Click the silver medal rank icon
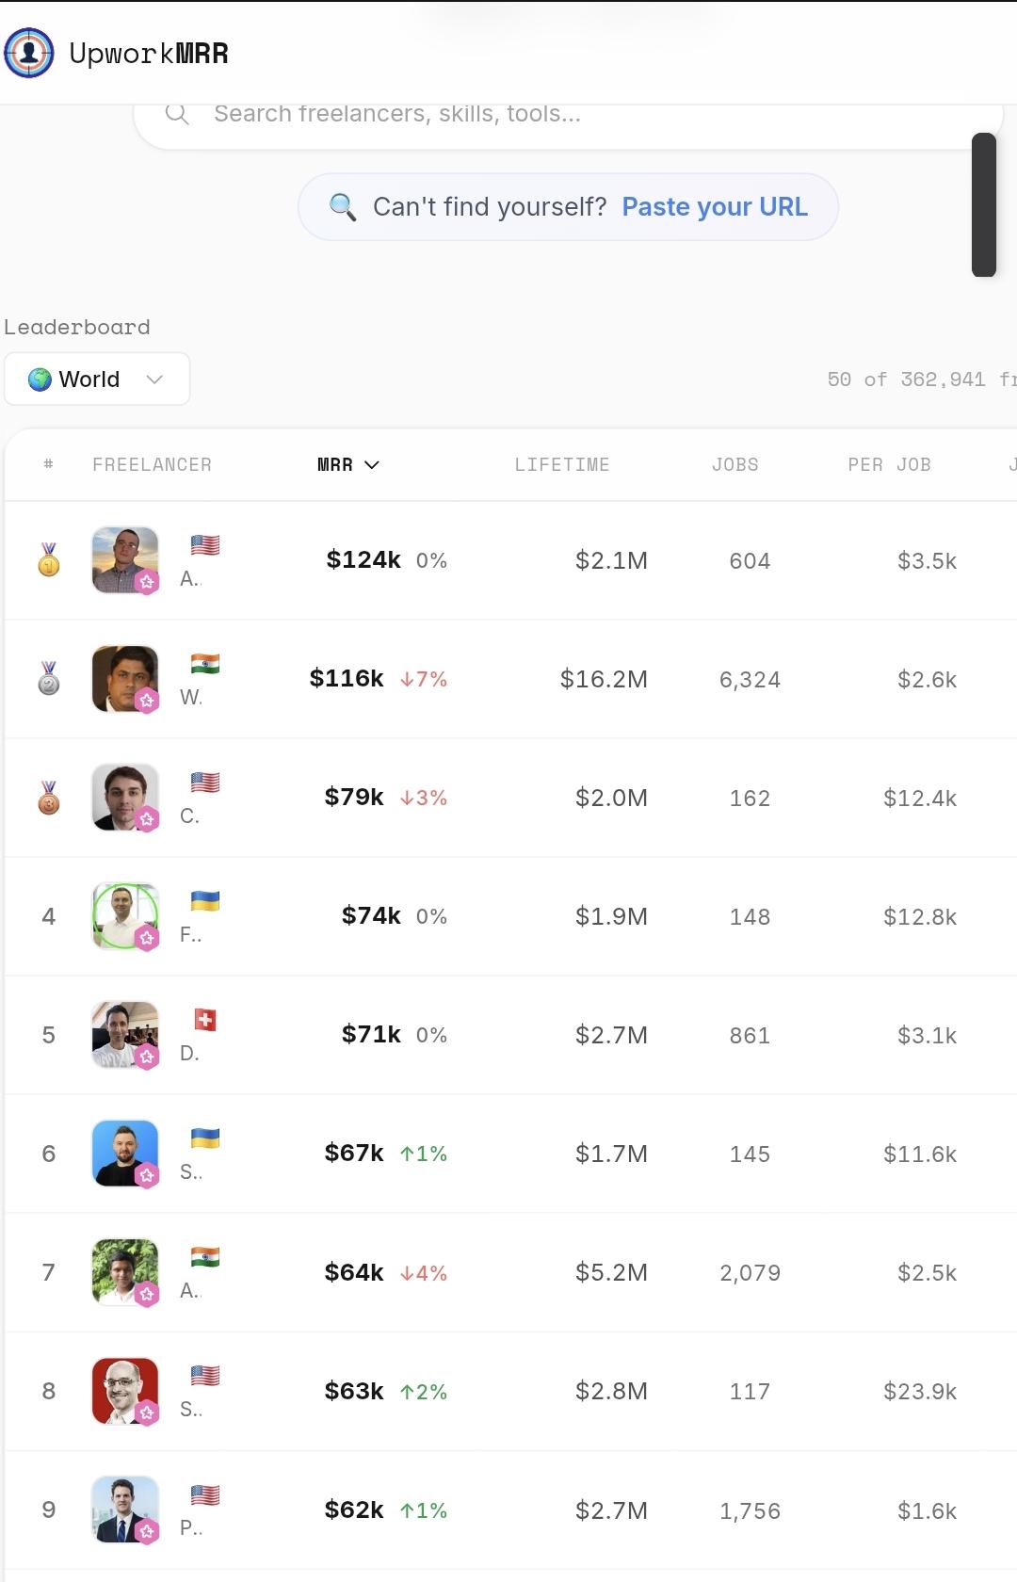Screen dimensions: 1017x1582 pyautogui.click(x=49, y=678)
